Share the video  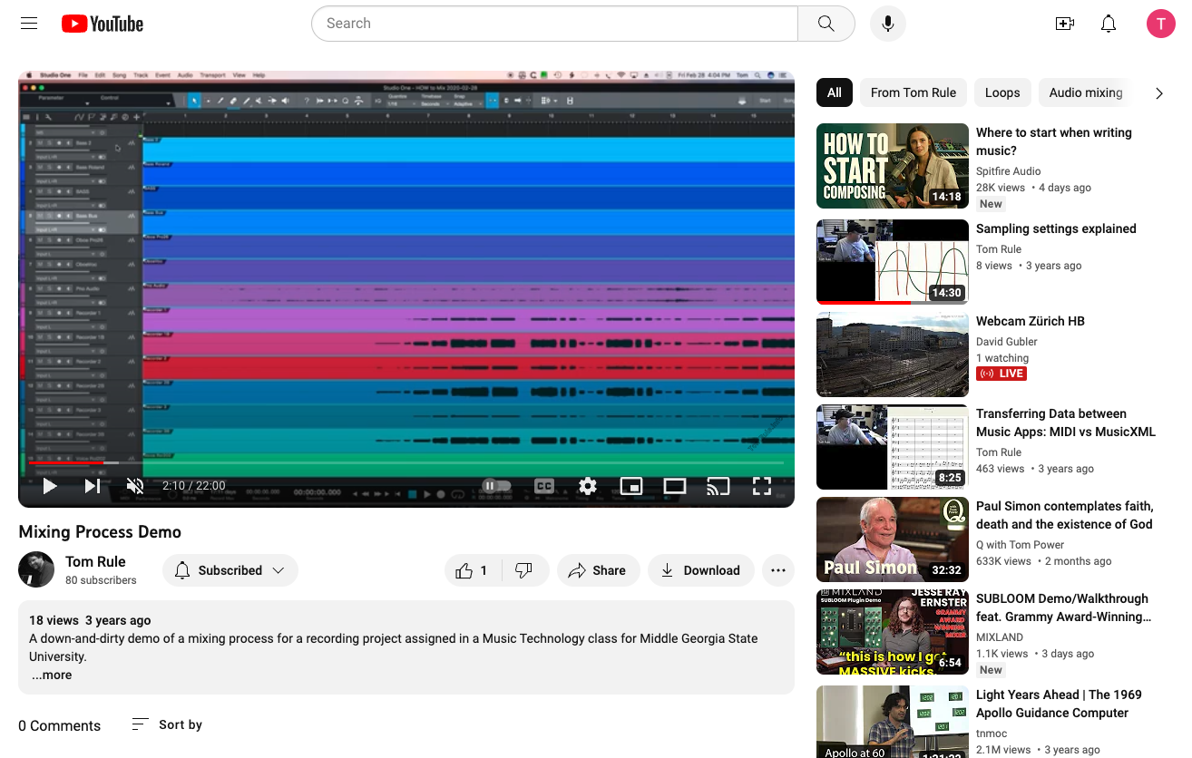point(599,570)
